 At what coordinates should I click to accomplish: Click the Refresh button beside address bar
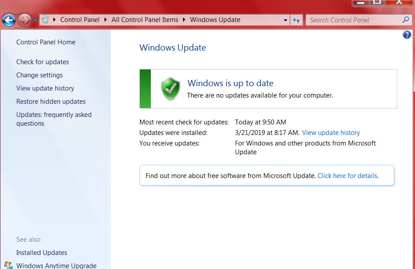(x=296, y=20)
